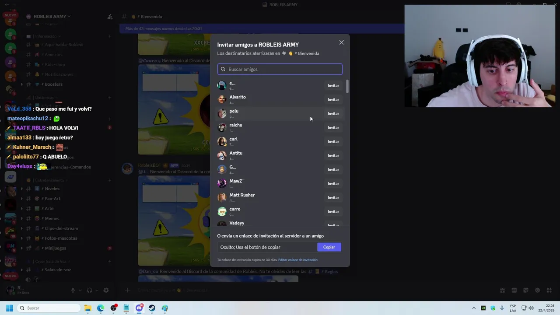Invite raichu to the server

tap(333, 128)
